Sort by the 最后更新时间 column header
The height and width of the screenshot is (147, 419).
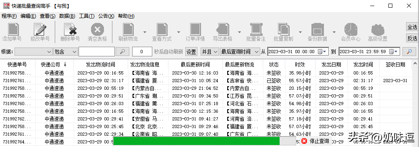click(195, 64)
